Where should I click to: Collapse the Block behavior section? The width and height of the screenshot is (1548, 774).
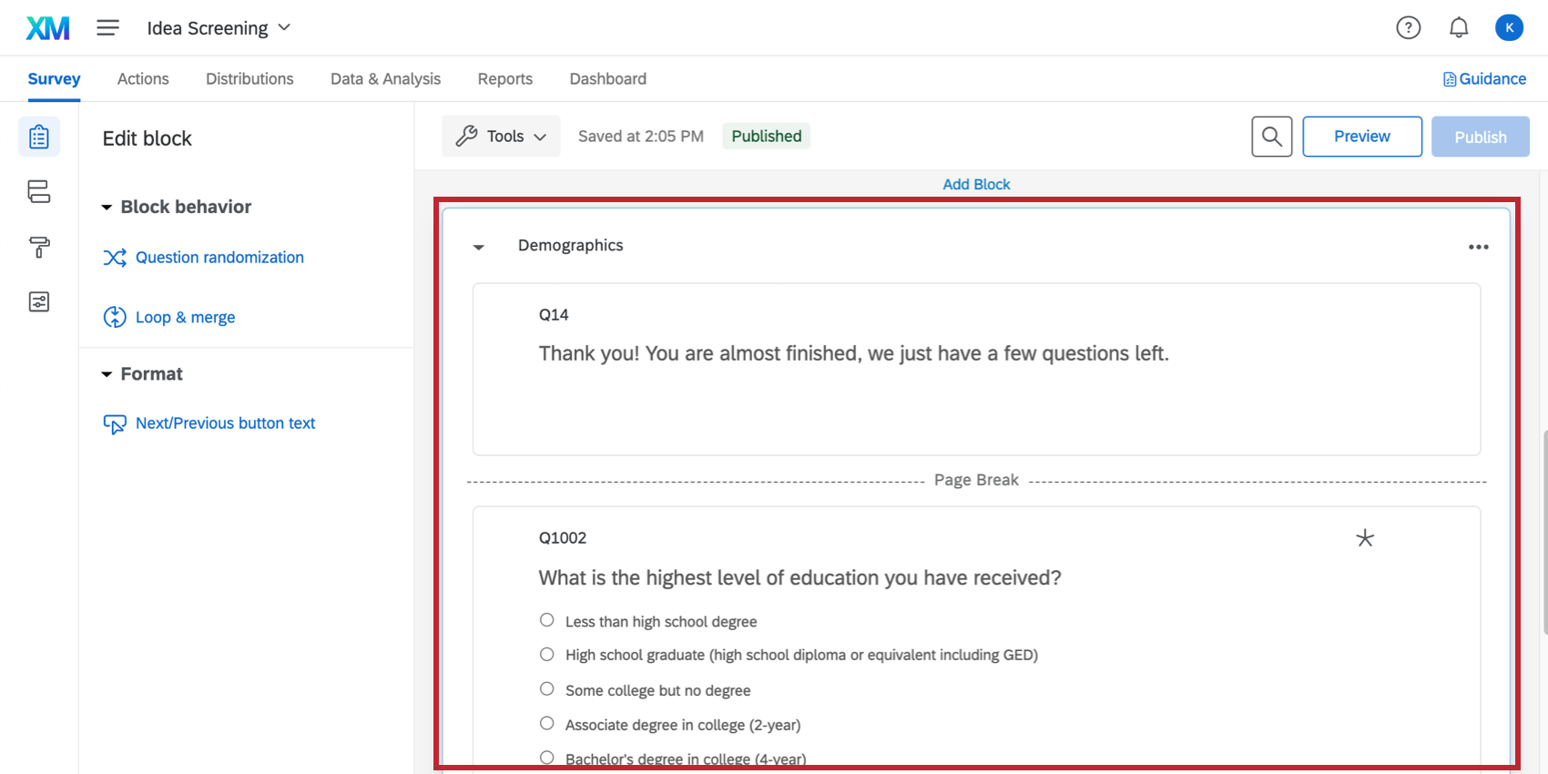107,208
